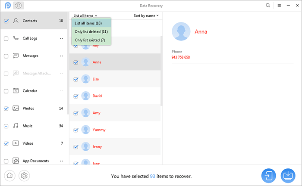Select List all items (18) option
302x186 pixels.
[91, 23]
